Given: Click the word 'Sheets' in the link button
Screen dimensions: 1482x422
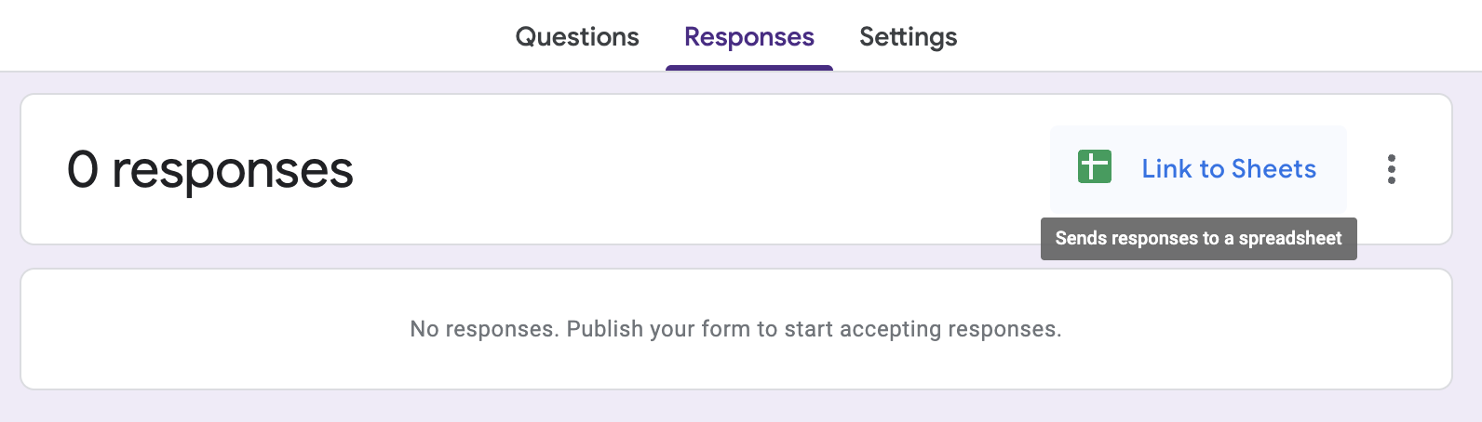Looking at the screenshot, I should [x=1273, y=169].
